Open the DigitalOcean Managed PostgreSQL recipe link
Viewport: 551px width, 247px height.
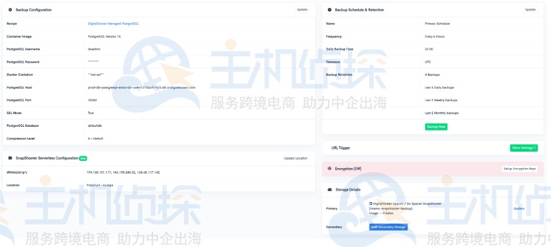click(113, 24)
